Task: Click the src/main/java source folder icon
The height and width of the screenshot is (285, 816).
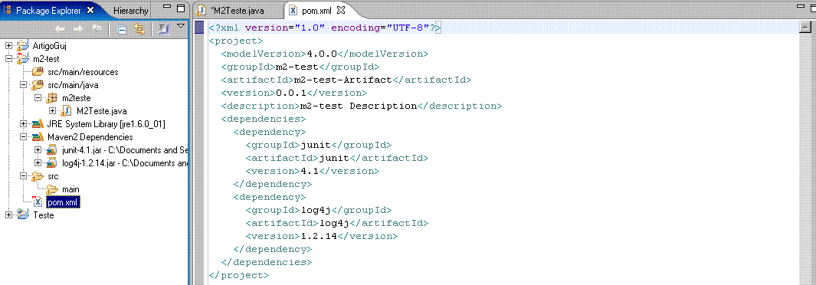Action: click(38, 85)
